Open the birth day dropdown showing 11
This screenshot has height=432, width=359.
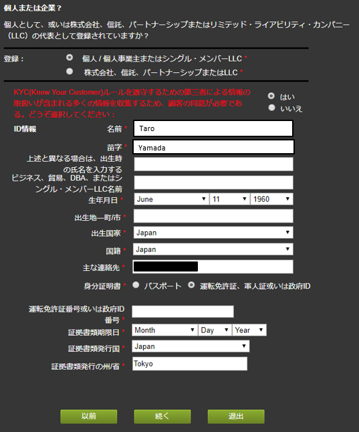pos(229,199)
